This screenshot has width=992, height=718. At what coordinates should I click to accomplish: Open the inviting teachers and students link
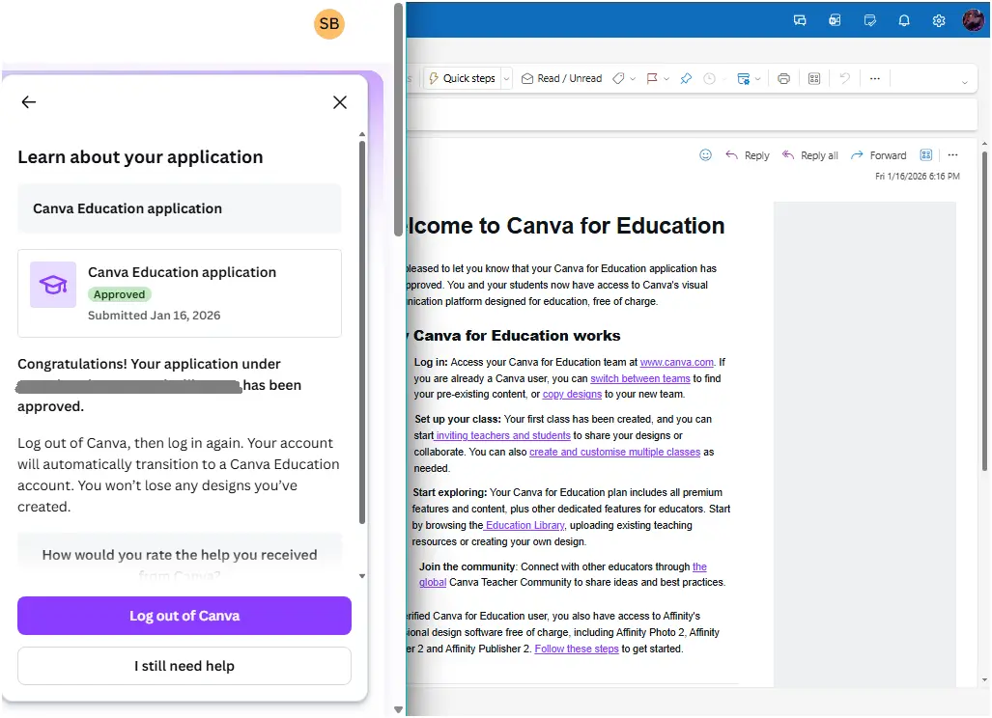503,435
